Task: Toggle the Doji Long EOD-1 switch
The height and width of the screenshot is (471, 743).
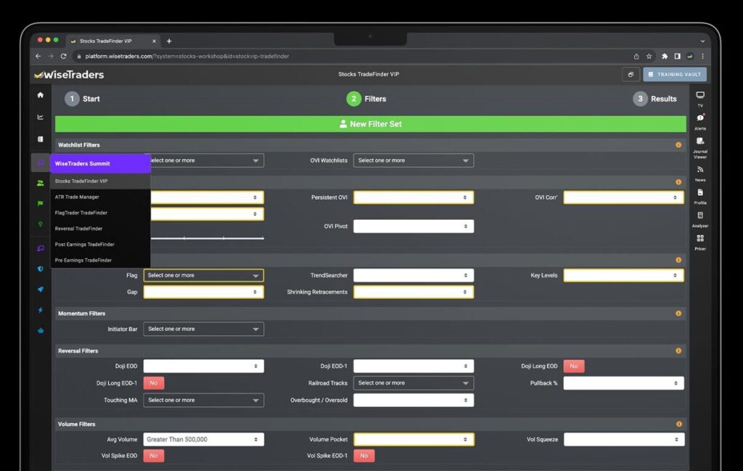Action: (154, 383)
